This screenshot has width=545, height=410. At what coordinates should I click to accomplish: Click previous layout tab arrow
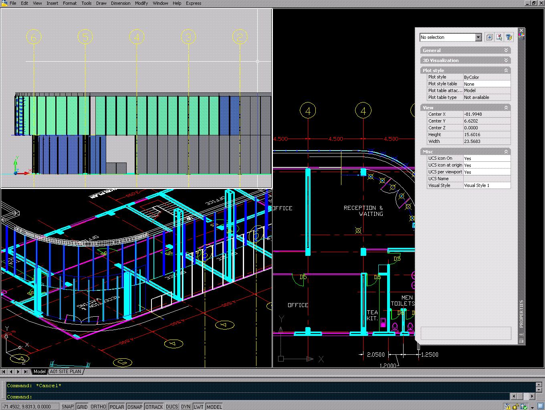11,372
